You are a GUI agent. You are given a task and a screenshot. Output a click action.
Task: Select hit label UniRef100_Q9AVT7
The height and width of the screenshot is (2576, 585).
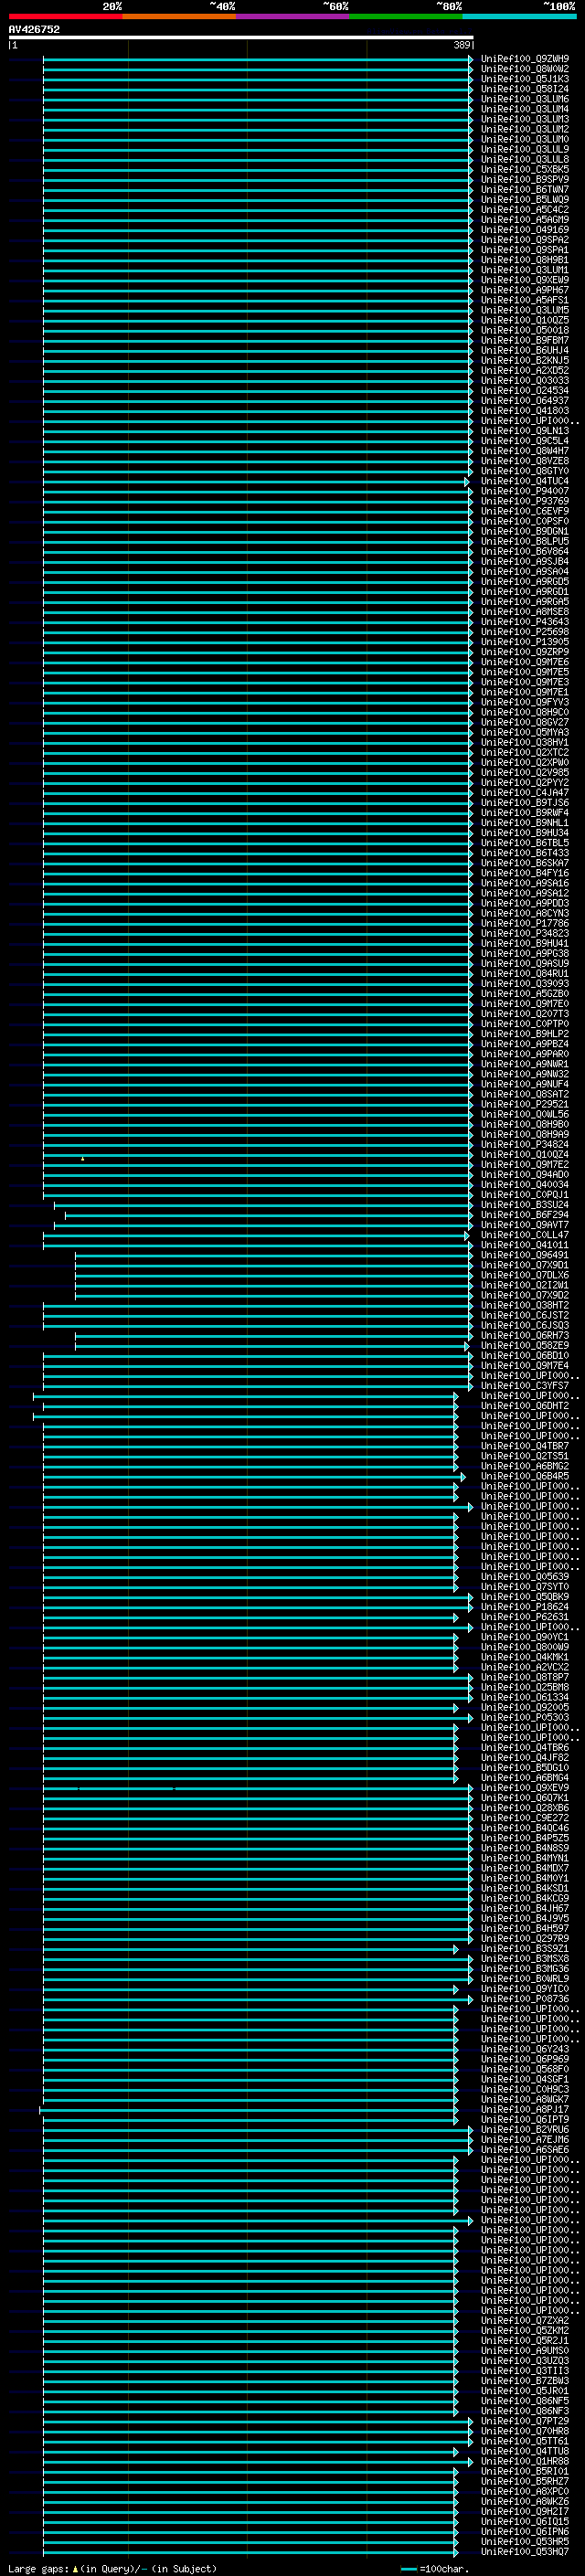(x=525, y=1224)
